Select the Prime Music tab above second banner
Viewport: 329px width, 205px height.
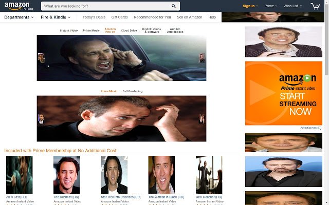pyautogui.click(x=108, y=91)
